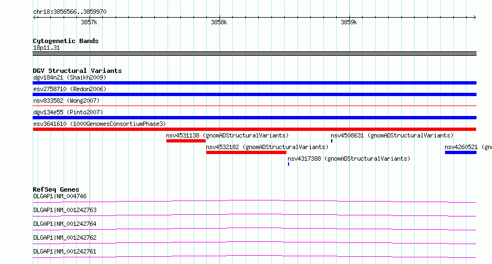The image size is (492, 264).
Task: Select the gray 18p11.31 cytogenetic band bar
Action: (254, 54)
